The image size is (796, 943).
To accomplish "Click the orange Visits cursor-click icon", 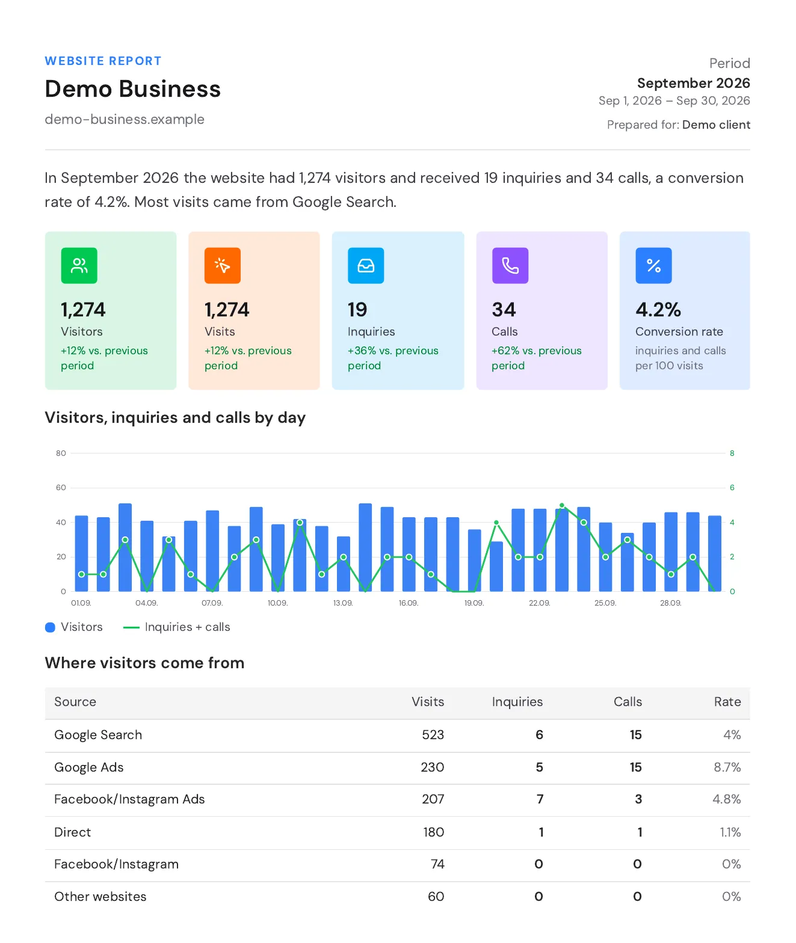I will [x=223, y=265].
